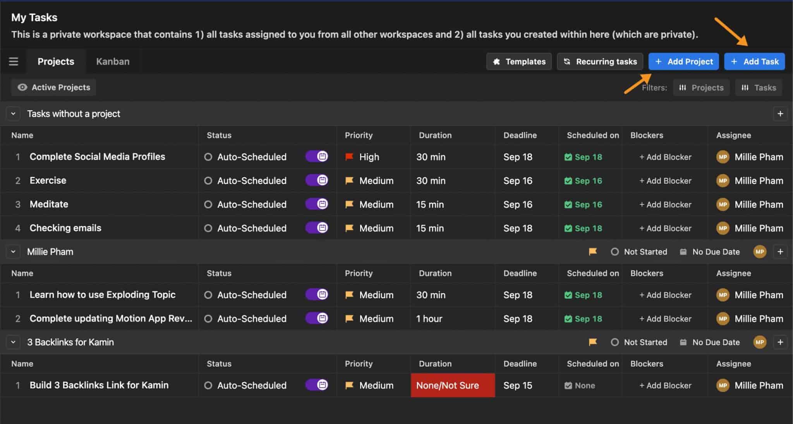
Task: Switch to the Kanban tab
Action: coord(113,62)
